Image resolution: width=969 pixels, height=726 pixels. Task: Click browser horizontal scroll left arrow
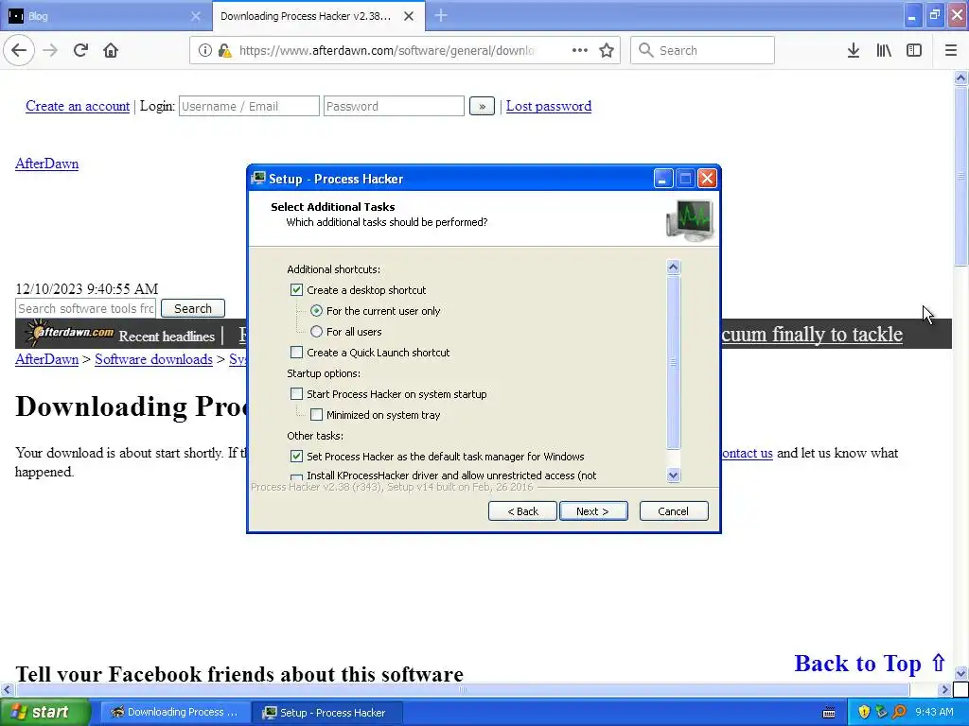(x=7, y=689)
